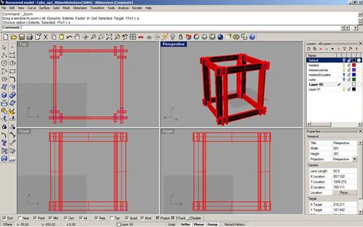Click the red car Set View icon
The image size is (363, 227).
(141, 37)
